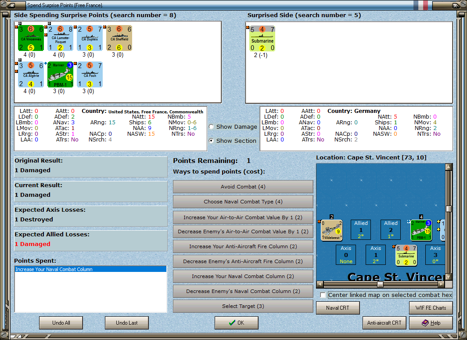Click 'Side Spending Surprise Points (search number = 8)' heading
This screenshot has width=467, height=340.
point(95,15)
